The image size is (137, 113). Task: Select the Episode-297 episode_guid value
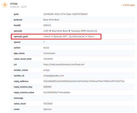coord(69,37)
